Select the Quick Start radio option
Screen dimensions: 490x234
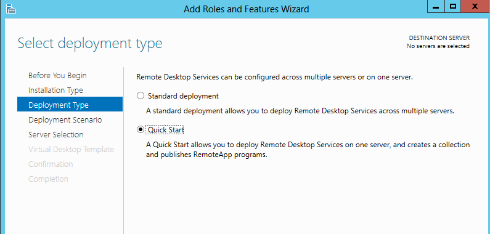click(141, 130)
